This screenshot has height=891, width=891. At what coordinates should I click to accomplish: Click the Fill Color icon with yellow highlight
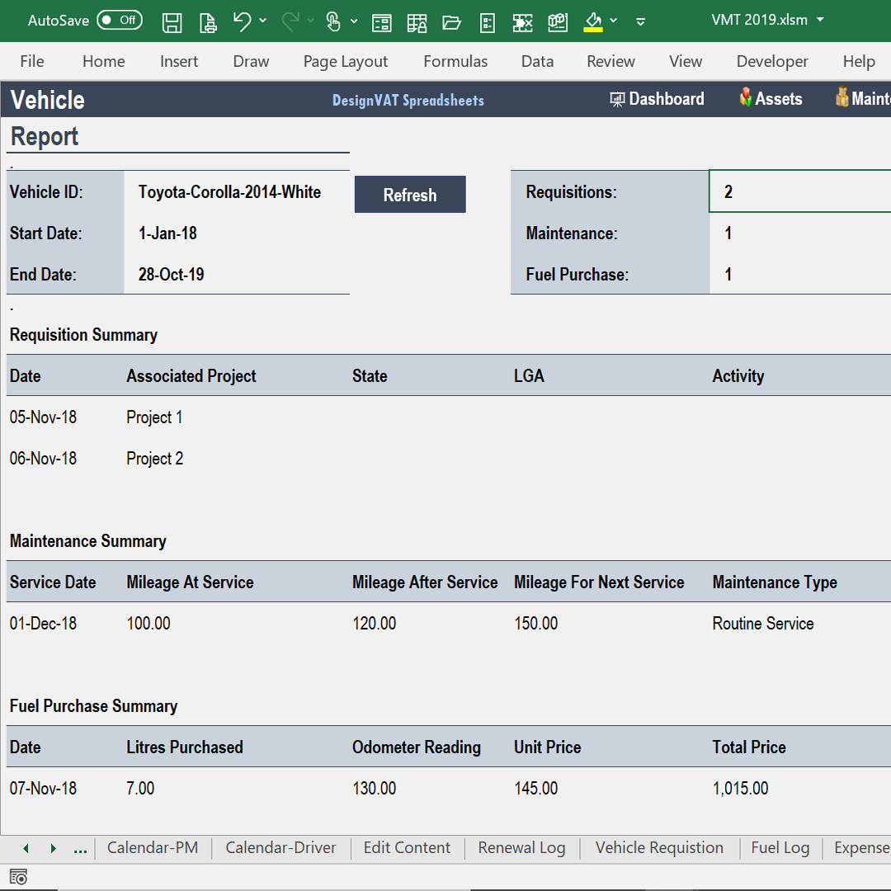593,22
